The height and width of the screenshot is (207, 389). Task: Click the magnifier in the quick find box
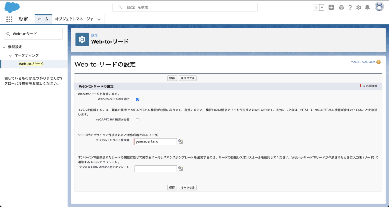click(x=8, y=34)
